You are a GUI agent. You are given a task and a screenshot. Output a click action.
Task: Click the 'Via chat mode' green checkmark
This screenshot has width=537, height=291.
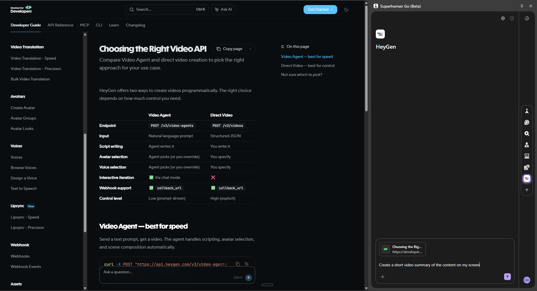pyautogui.click(x=151, y=177)
